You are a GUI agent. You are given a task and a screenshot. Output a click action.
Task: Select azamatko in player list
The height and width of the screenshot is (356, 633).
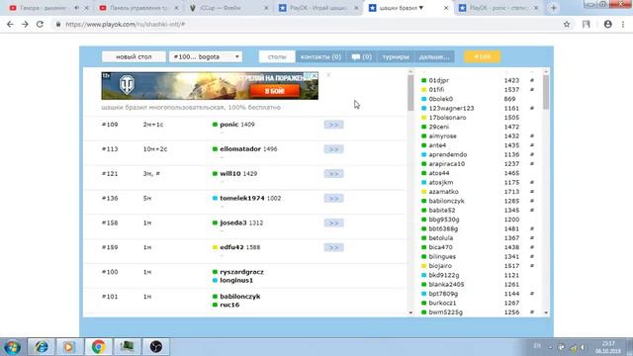click(x=443, y=192)
